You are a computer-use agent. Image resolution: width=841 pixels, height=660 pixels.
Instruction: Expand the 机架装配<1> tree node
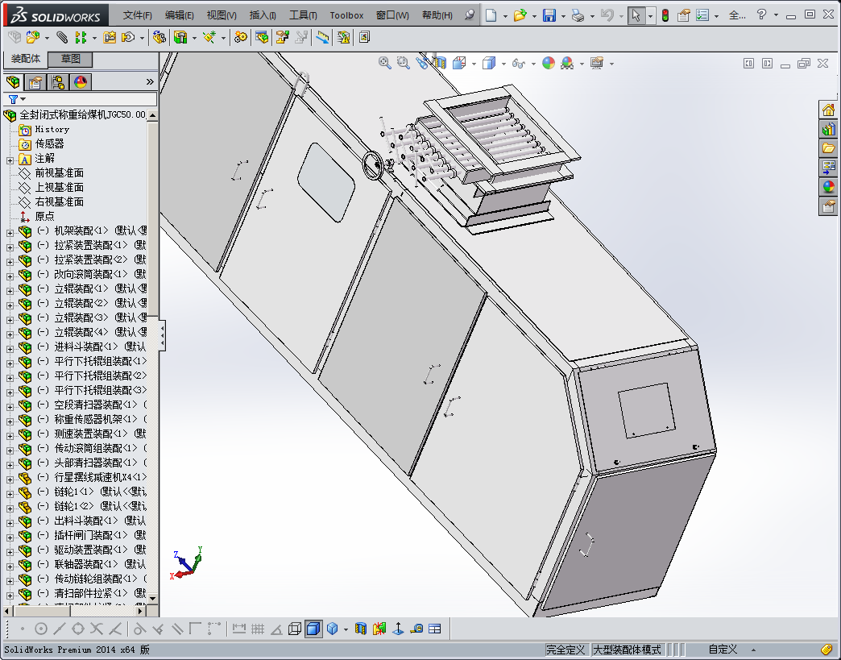[10, 231]
